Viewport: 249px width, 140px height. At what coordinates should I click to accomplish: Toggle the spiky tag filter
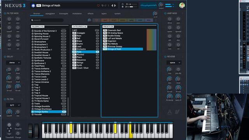point(132,20)
